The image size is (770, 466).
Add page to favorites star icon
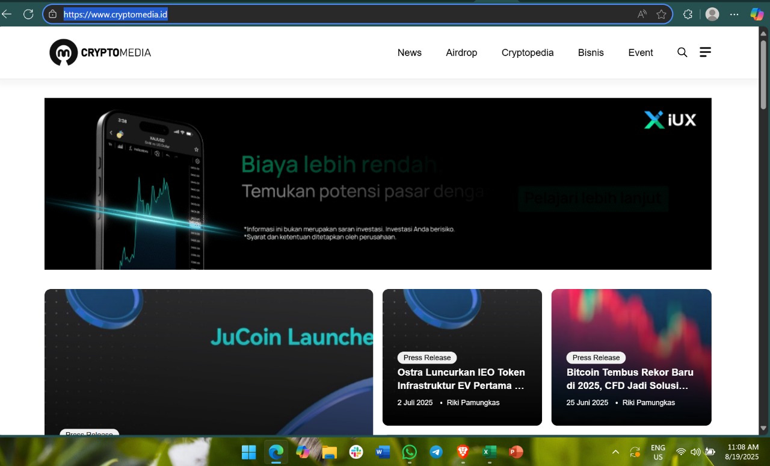[x=661, y=14]
